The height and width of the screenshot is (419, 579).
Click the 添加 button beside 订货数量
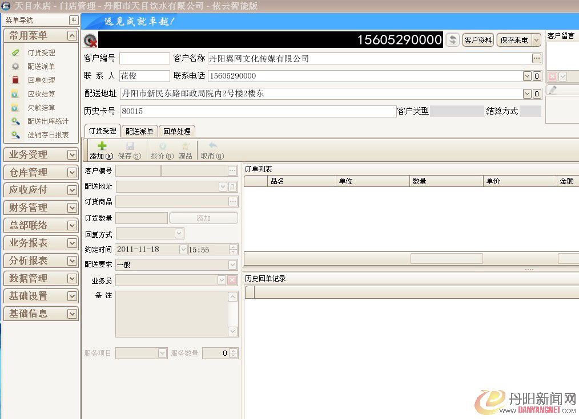coord(203,218)
